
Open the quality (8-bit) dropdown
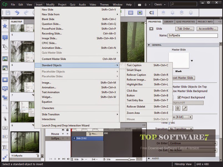(x=191, y=117)
